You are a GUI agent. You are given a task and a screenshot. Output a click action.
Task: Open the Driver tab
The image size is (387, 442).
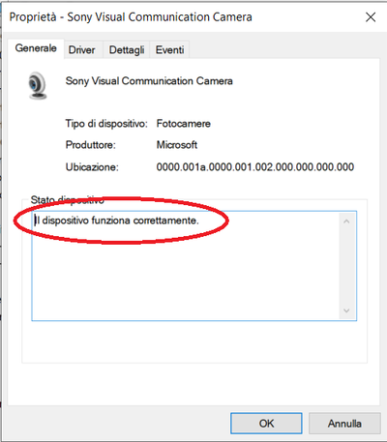pos(81,50)
